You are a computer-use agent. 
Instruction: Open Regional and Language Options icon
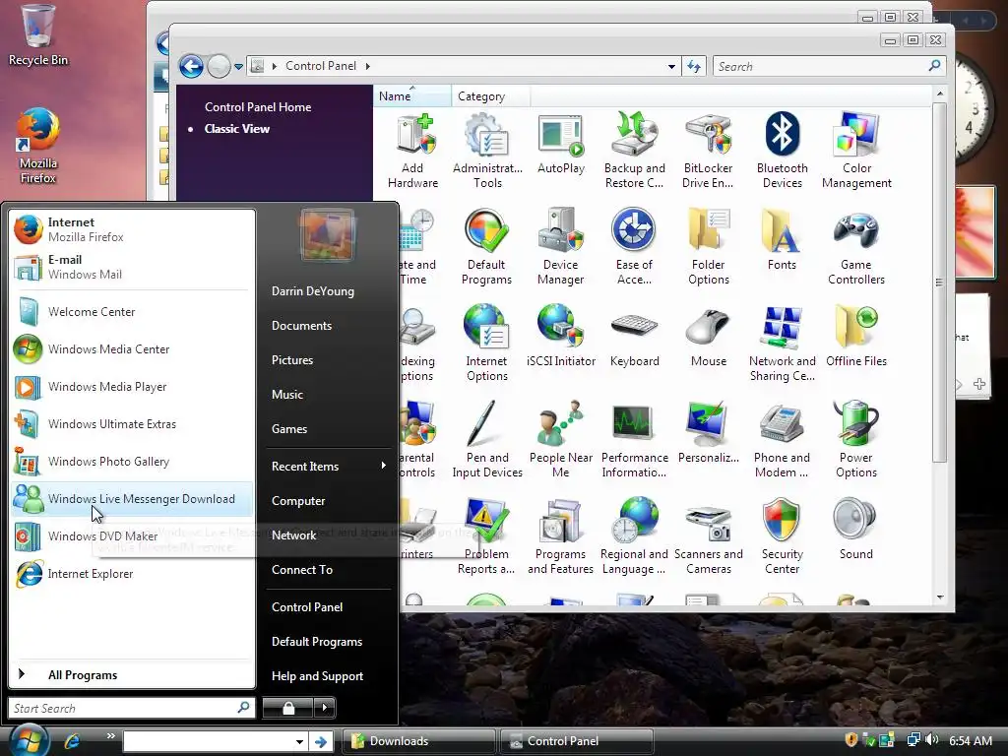635,536
